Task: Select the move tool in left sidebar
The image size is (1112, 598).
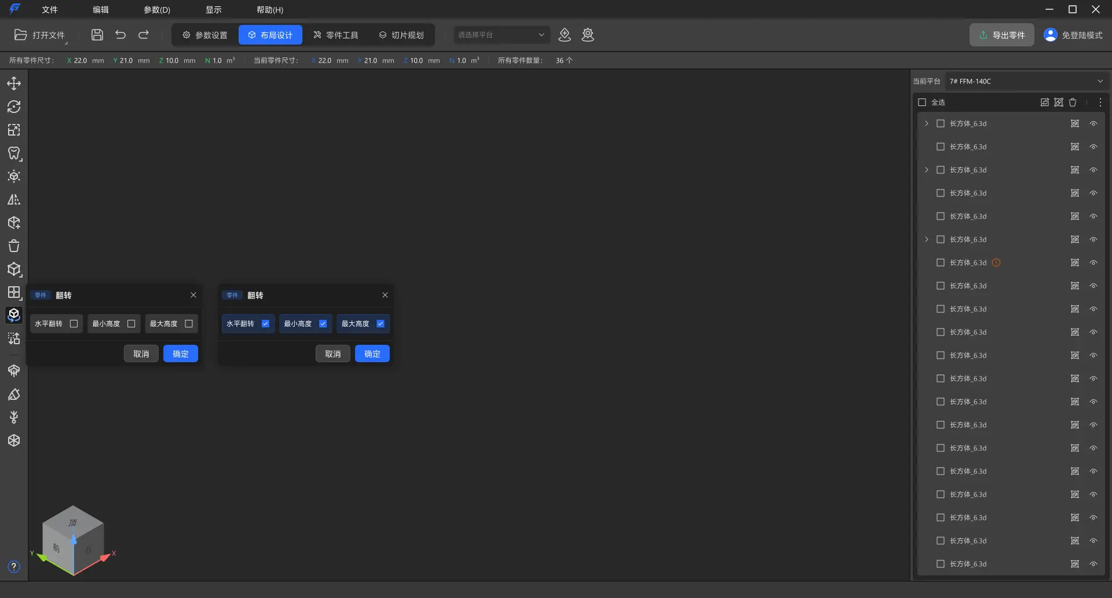Action: tap(14, 83)
